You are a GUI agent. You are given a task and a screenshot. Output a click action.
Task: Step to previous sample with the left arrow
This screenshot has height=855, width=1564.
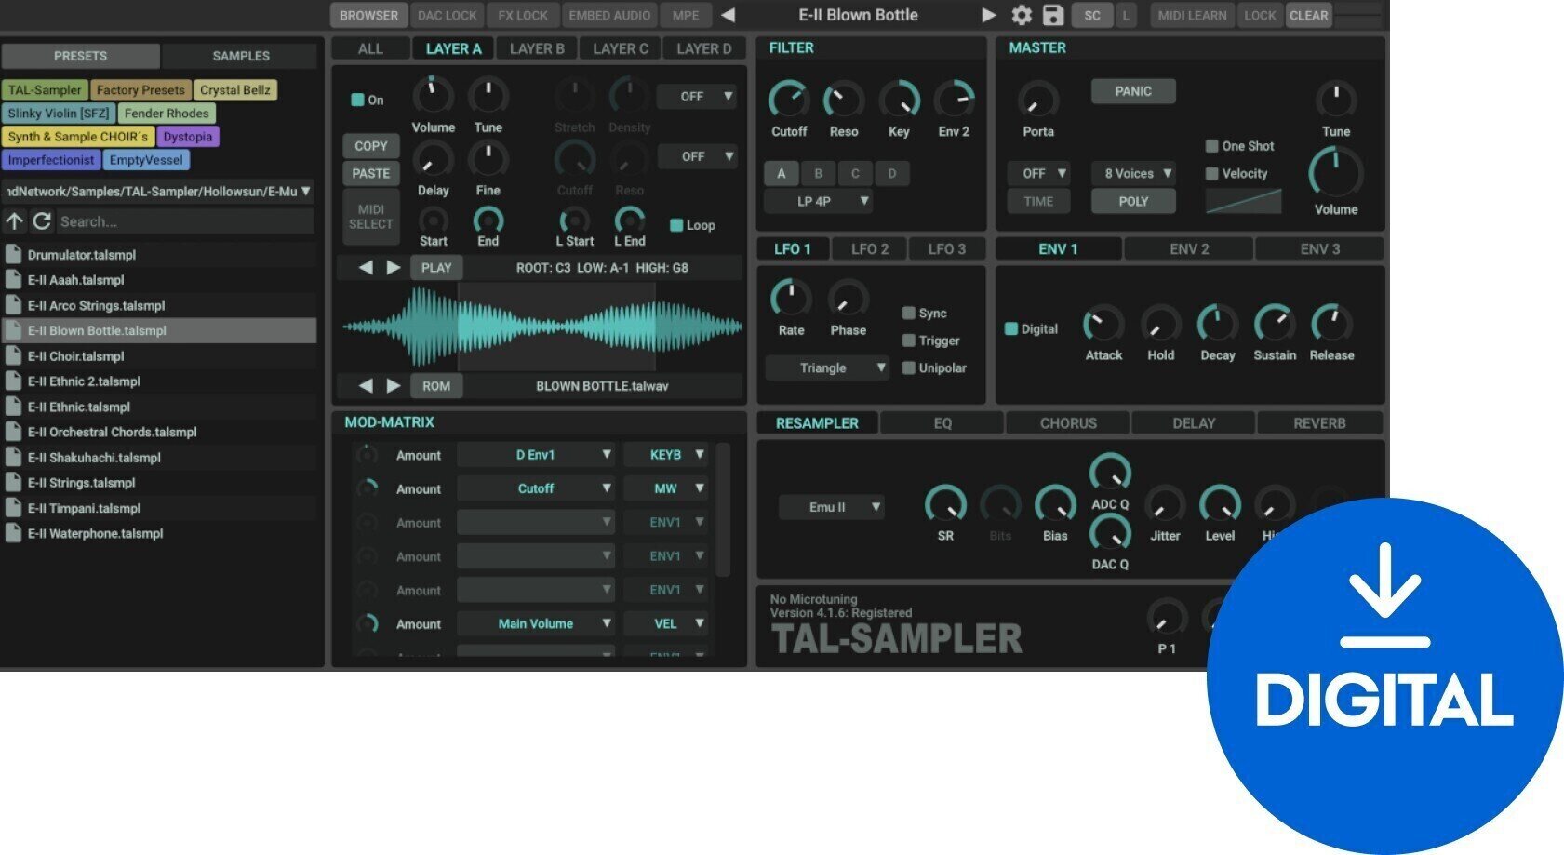click(366, 385)
